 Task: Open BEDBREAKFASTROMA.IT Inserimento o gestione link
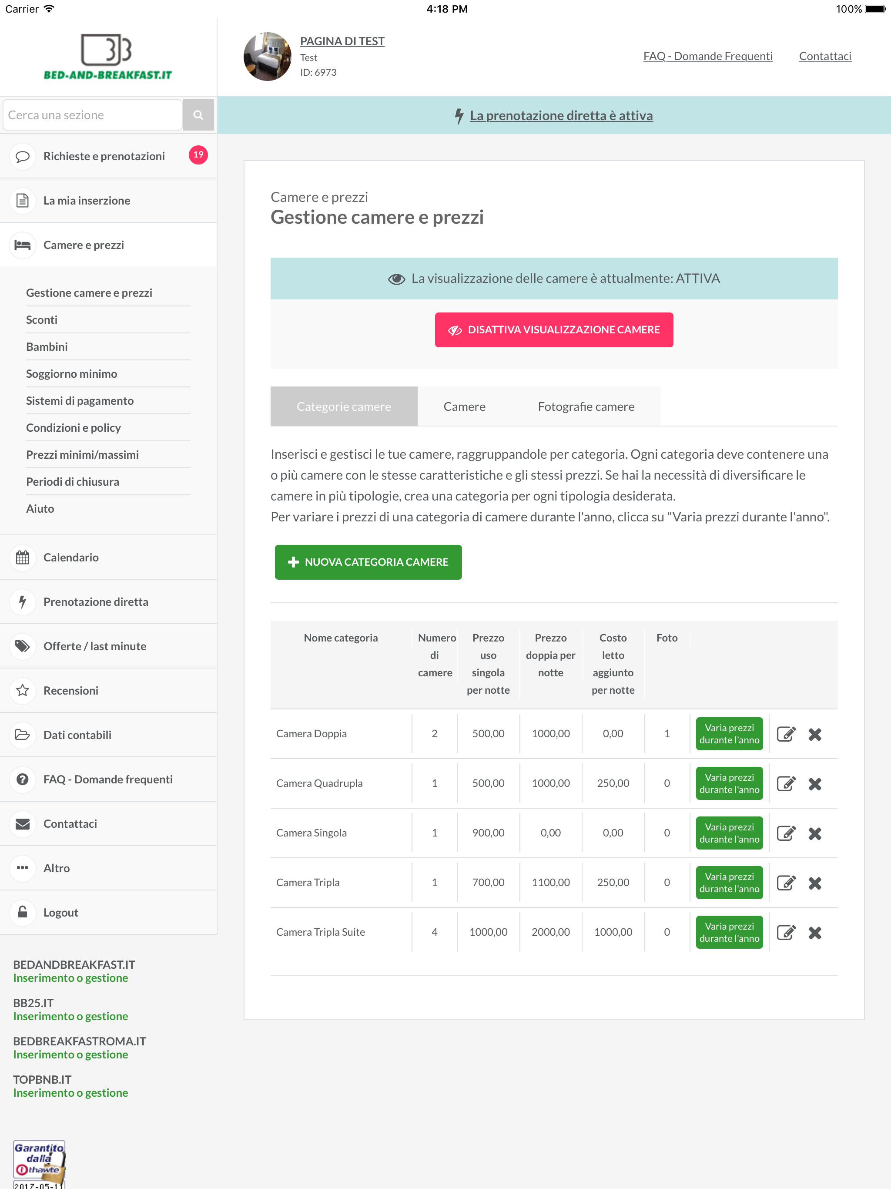[x=70, y=1054]
